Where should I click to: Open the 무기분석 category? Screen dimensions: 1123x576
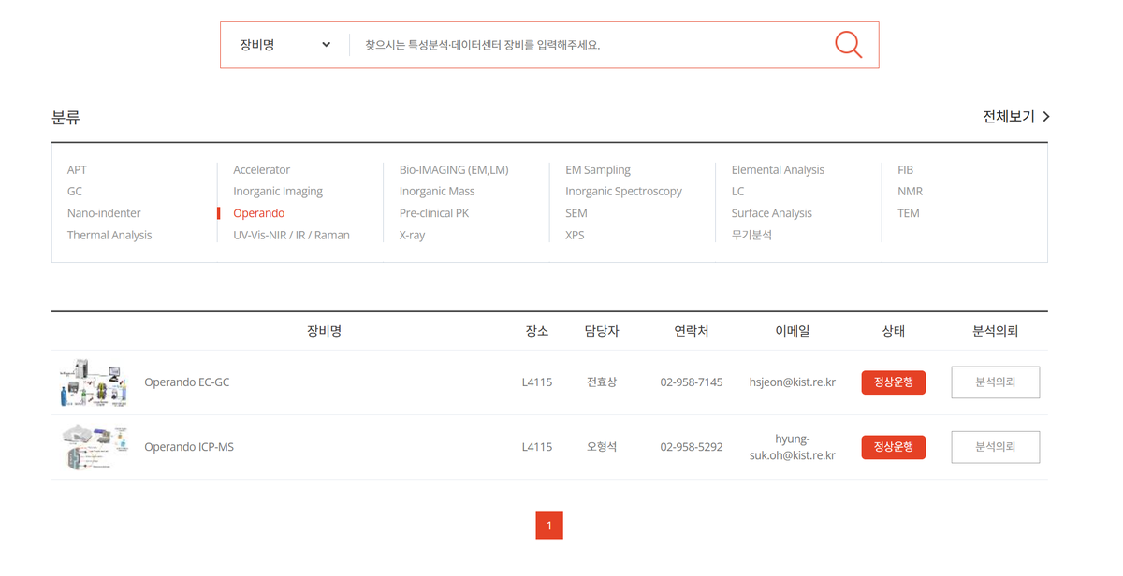[x=751, y=236]
